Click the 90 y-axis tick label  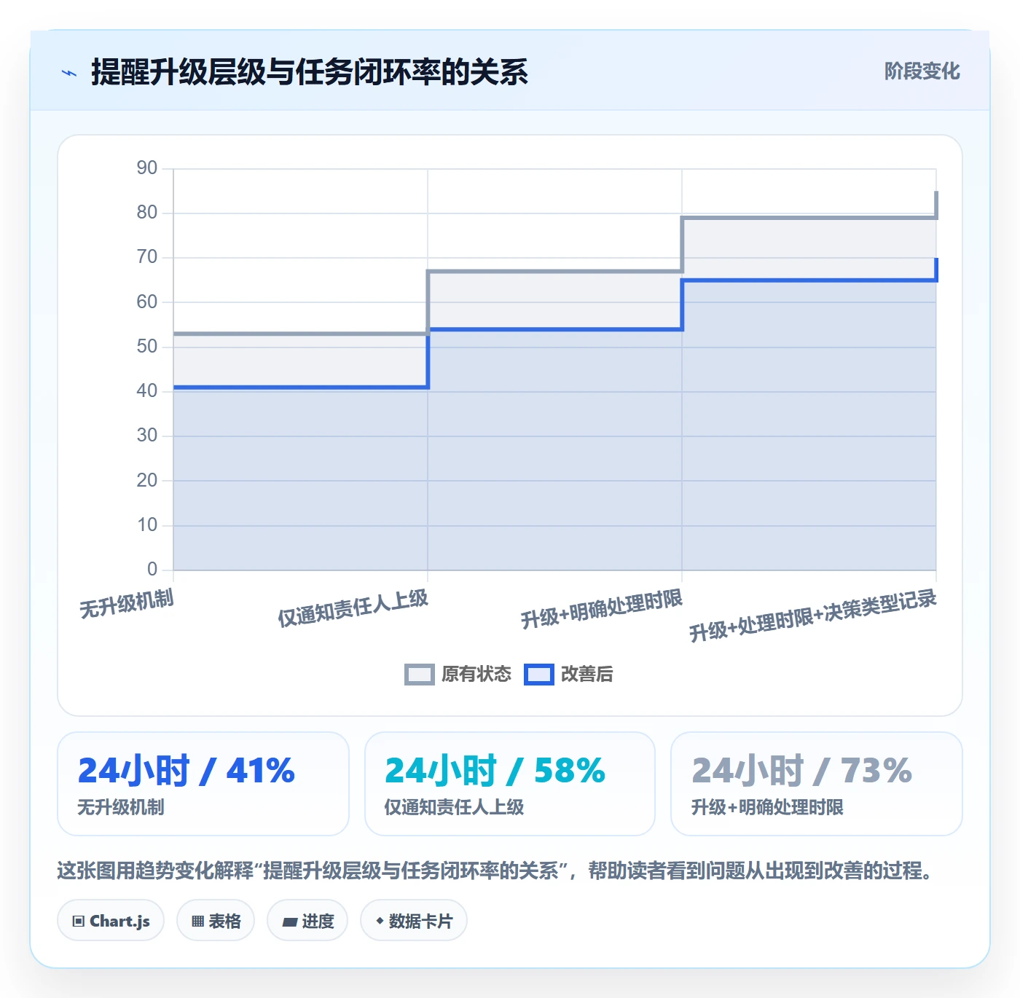147,168
